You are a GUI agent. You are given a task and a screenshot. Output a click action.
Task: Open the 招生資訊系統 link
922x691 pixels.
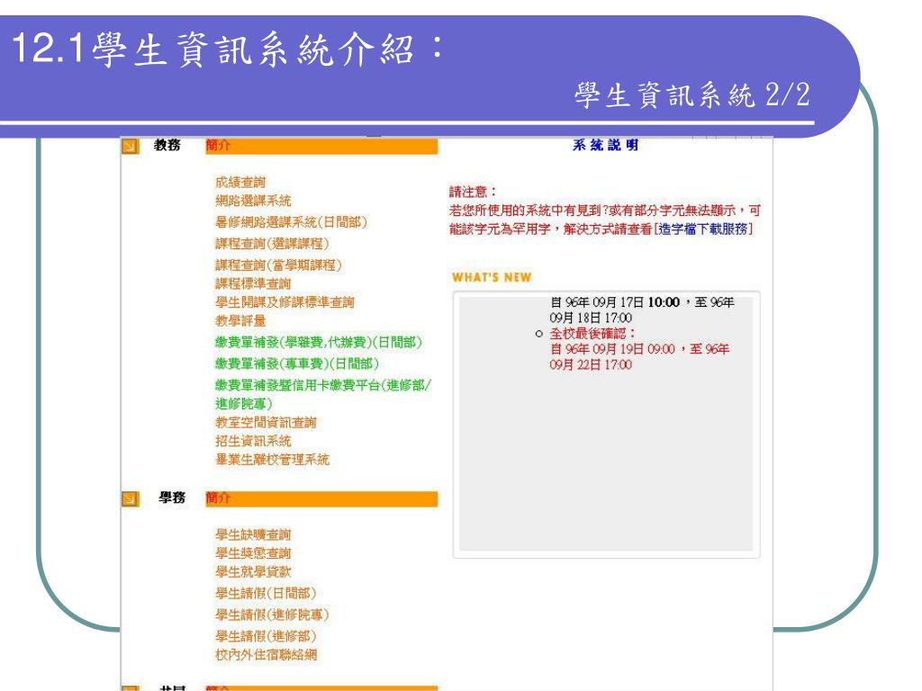[x=253, y=441]
